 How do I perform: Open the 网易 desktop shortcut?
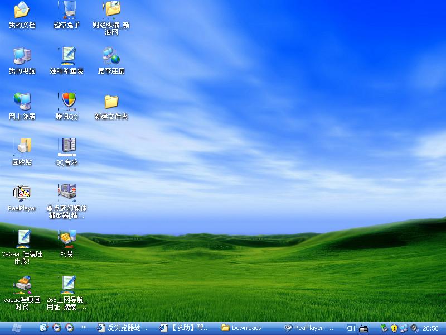(67, 239)
